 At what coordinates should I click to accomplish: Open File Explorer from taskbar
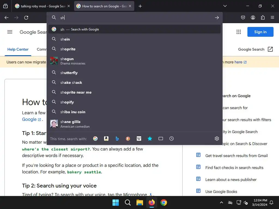140,202
